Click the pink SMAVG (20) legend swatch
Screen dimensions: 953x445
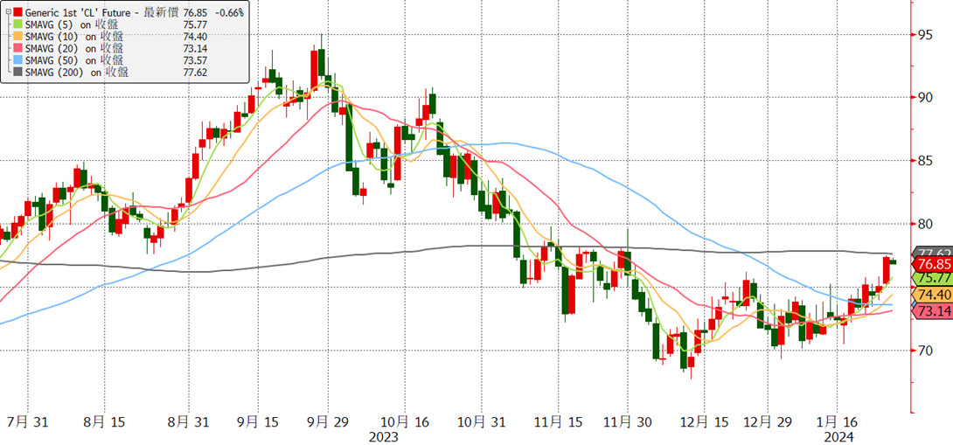click(x=18, y=49)
